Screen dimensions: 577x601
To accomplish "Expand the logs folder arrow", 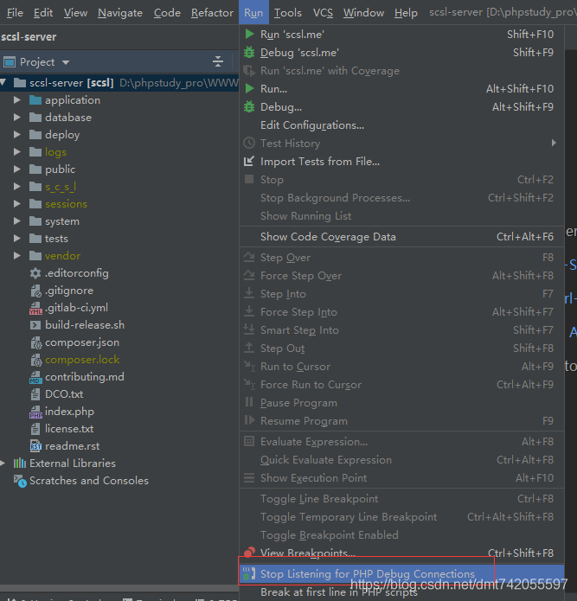I will coord(17,152).
